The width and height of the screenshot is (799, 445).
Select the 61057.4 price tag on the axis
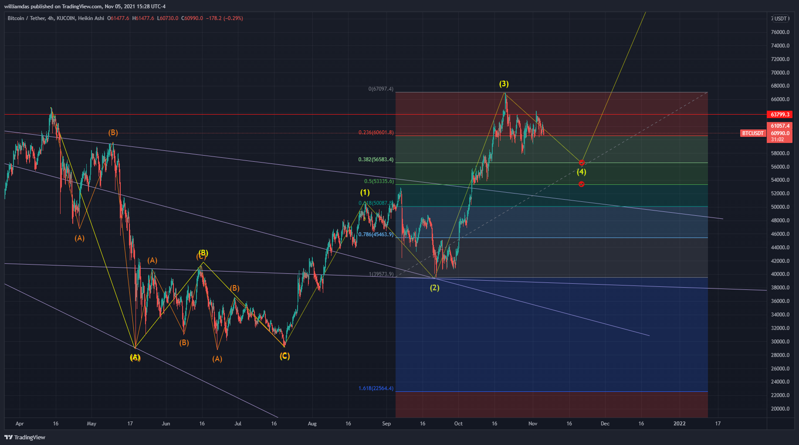[x=780, y=126]
